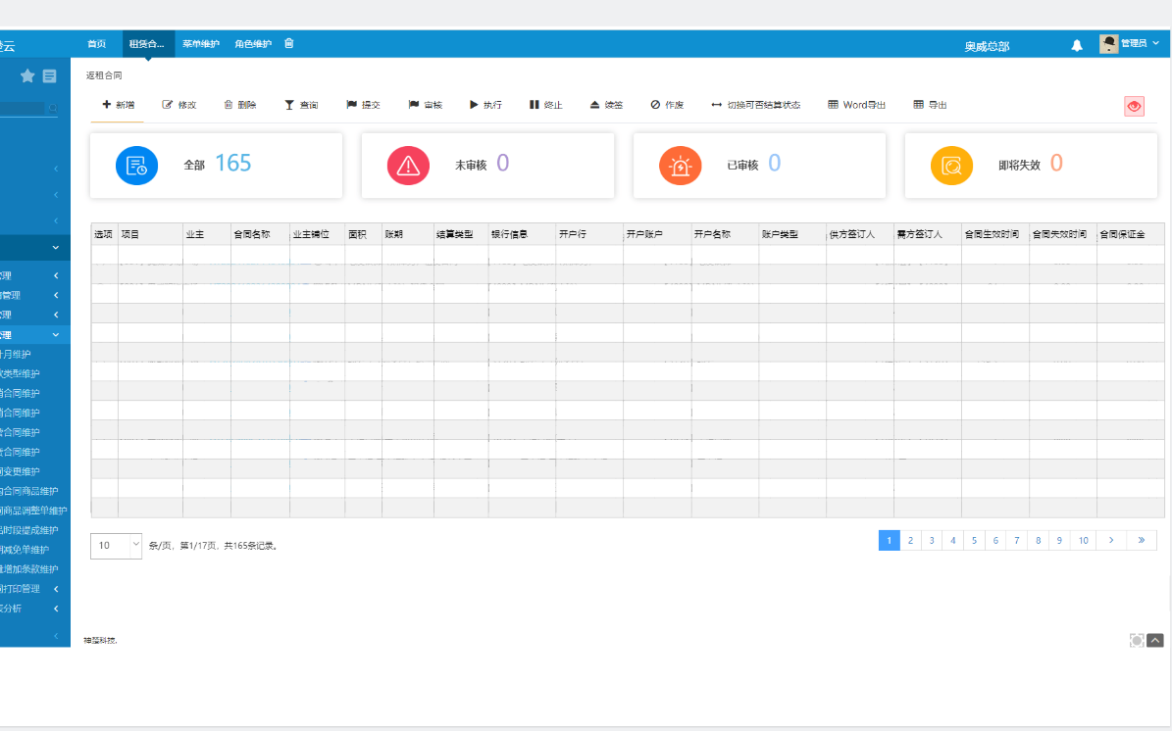The width and height of the screenshot is (1172, 731).
Task: Click the administrator avatar picture
Action: tap(1108, 44)
